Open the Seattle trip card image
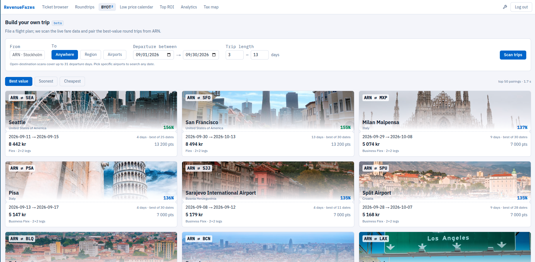Screen dimensions: 535x262 coord(91,111)
